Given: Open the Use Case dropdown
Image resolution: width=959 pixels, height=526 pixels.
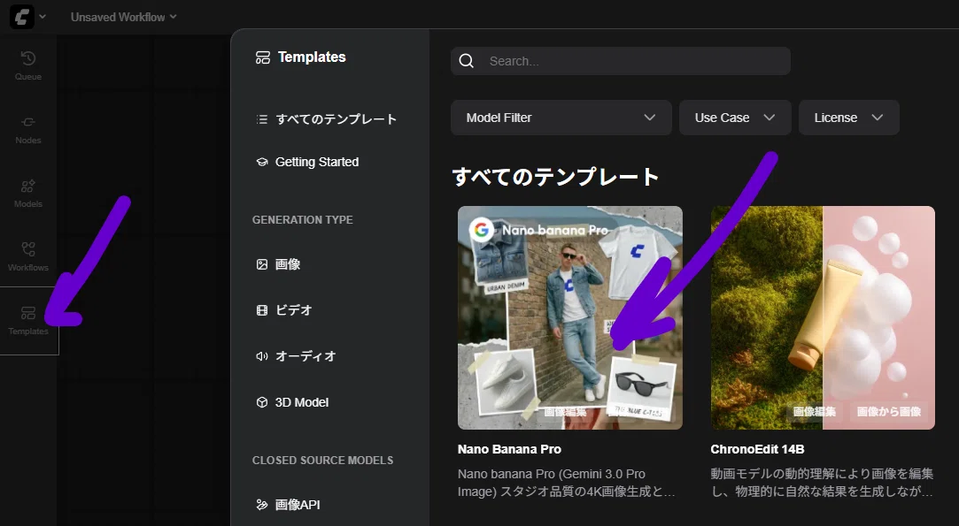Looking at the screenshot, I should pos(735,118).
